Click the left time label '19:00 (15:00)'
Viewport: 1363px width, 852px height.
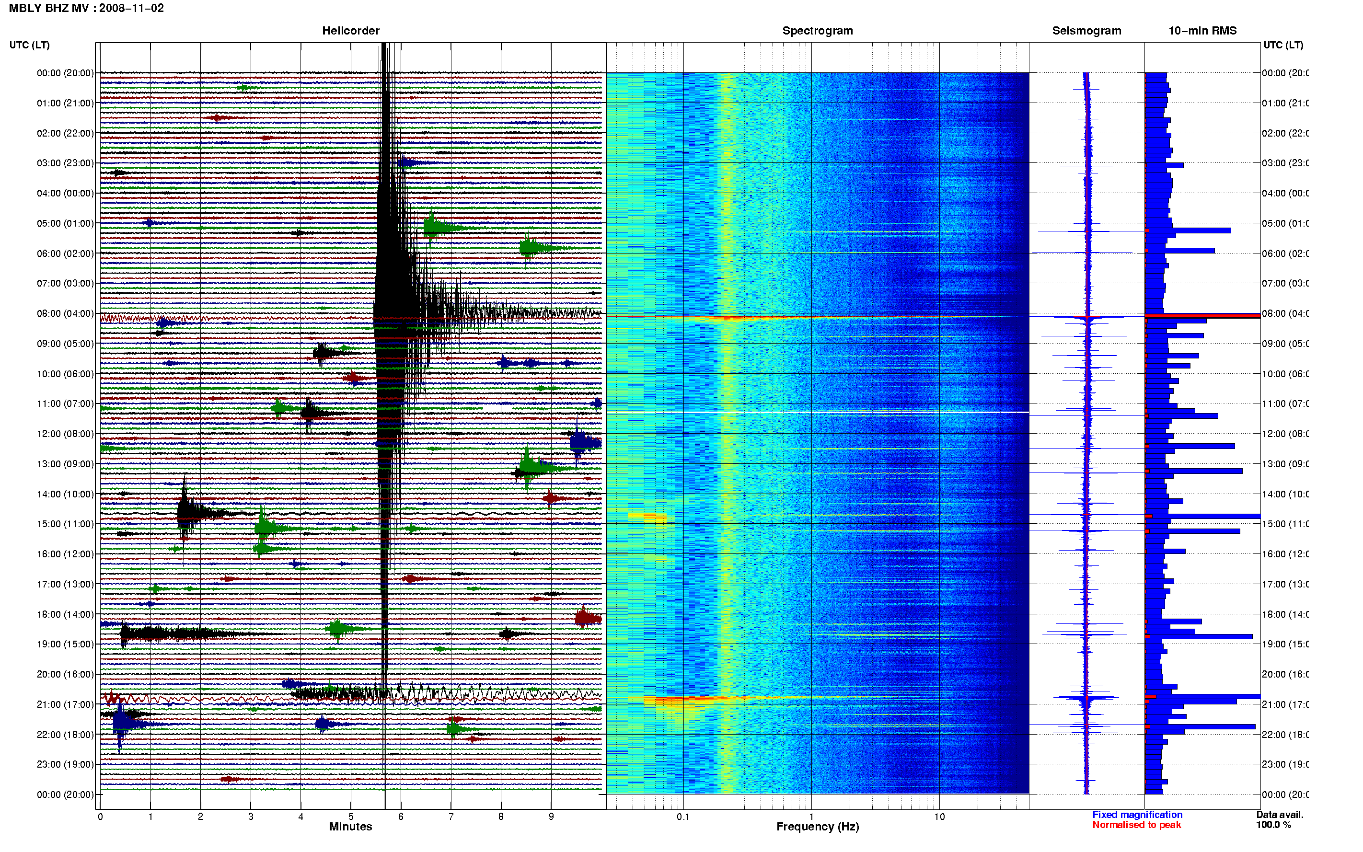(65, 644)
